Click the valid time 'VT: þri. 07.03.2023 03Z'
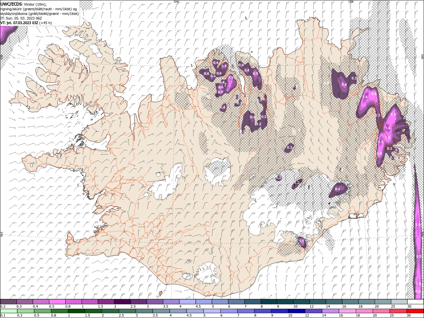 [x=19, y=23]
